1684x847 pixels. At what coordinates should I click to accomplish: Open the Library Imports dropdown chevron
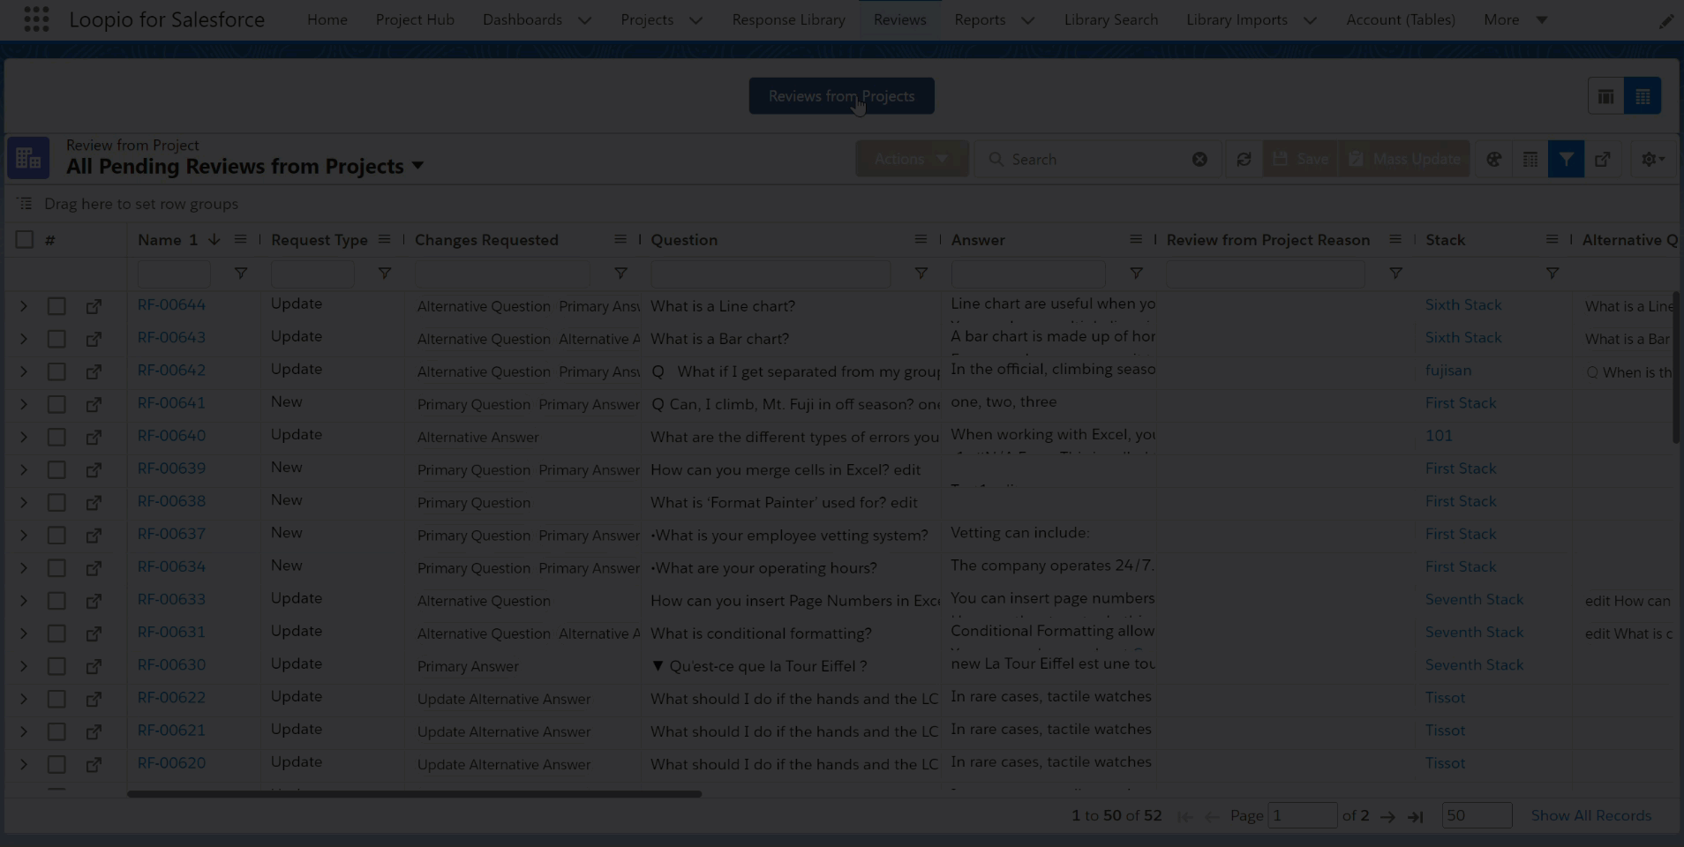1310,20
